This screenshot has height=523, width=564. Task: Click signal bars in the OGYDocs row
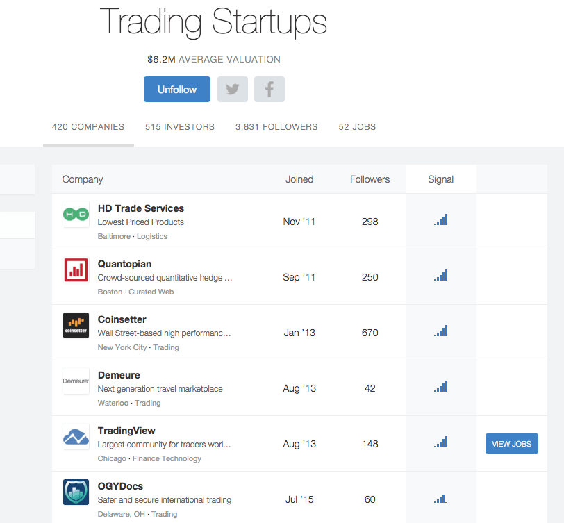click(440, 498)
